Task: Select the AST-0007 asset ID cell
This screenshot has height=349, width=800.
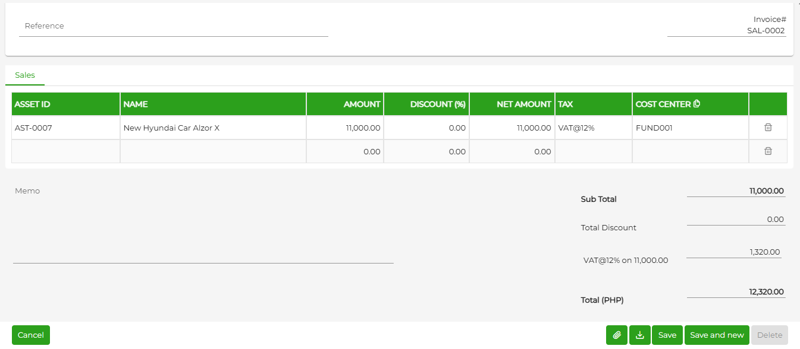Action: (x=65, y=128)
